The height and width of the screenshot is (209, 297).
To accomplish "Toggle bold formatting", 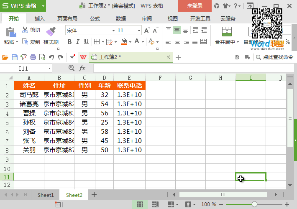I will click(x=69, y=42).
